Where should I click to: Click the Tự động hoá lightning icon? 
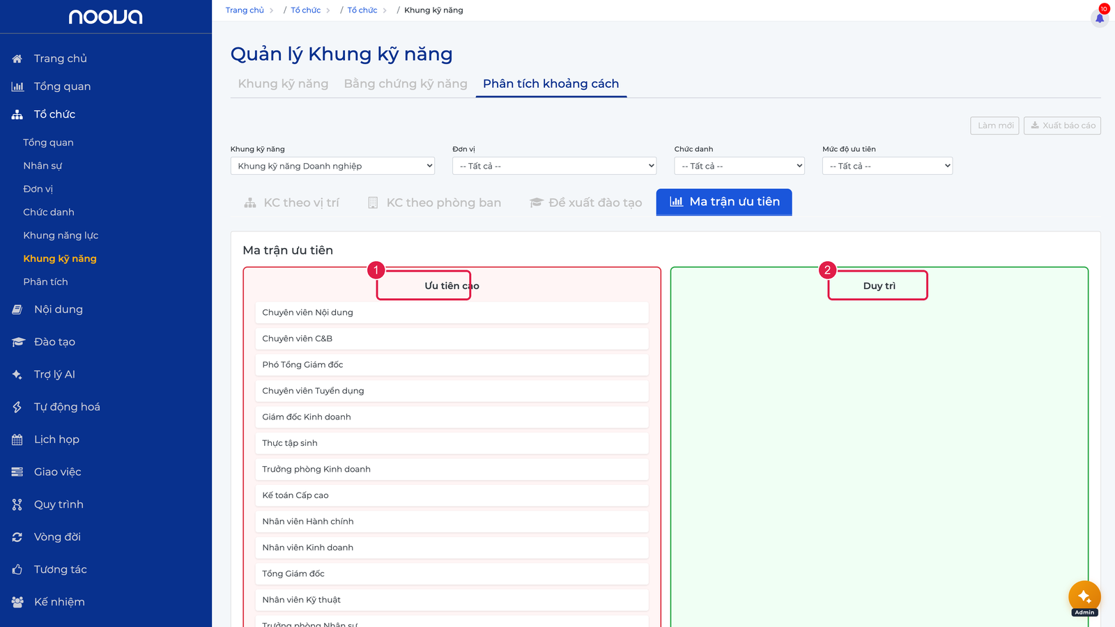point(17,407)
